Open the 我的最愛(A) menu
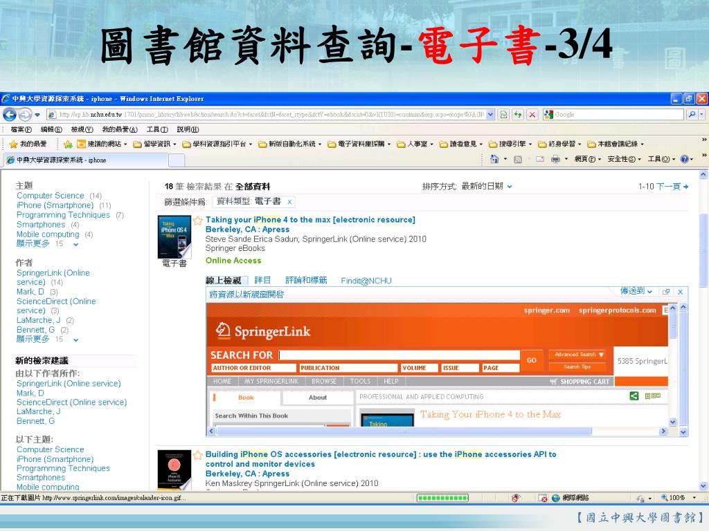 [119, 129]
